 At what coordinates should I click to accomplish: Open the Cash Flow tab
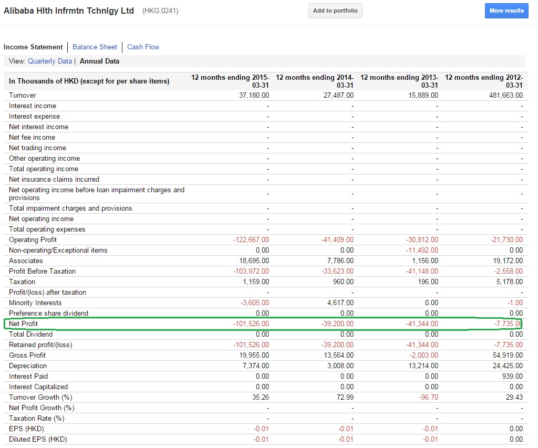click(x=143, y=47)
